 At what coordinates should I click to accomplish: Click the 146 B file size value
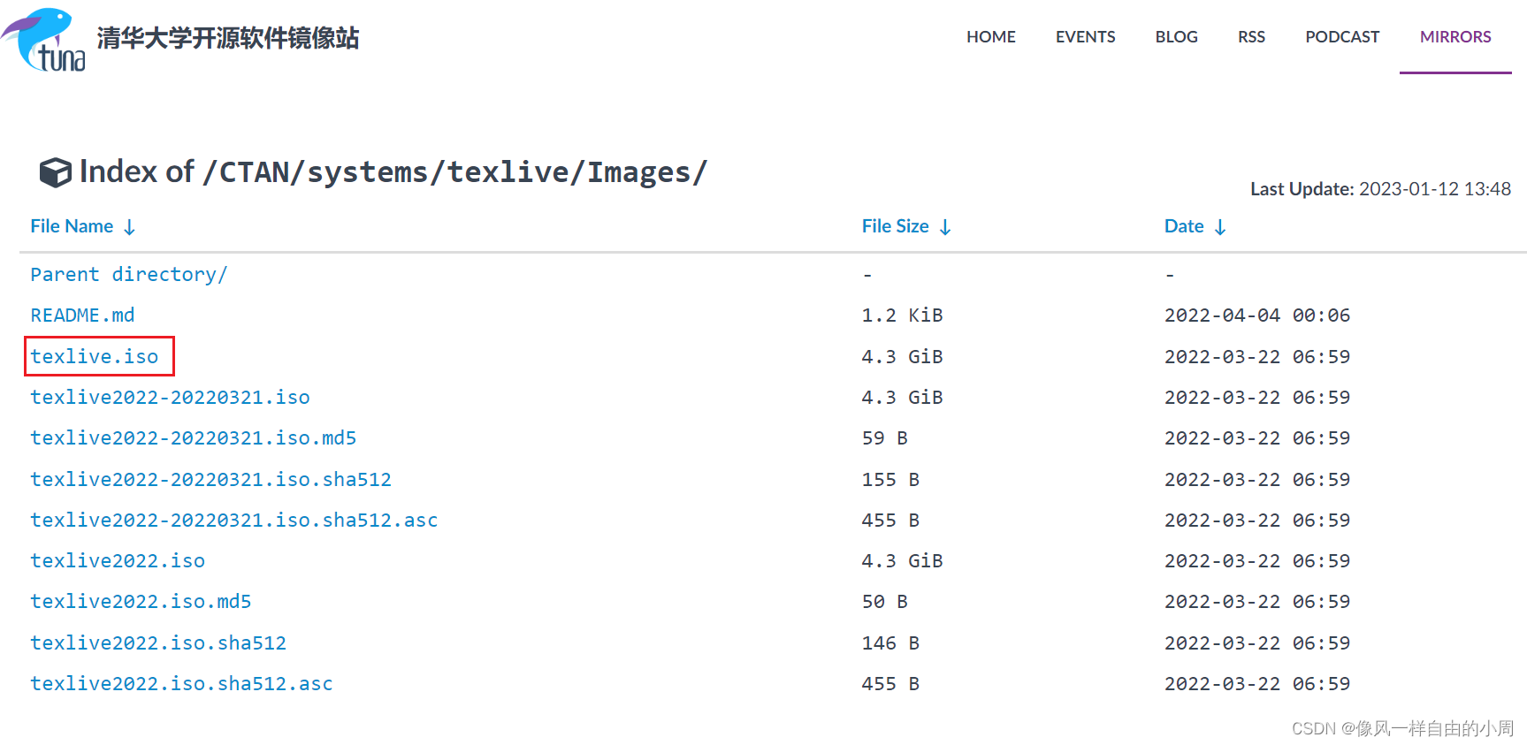[890, 643]
